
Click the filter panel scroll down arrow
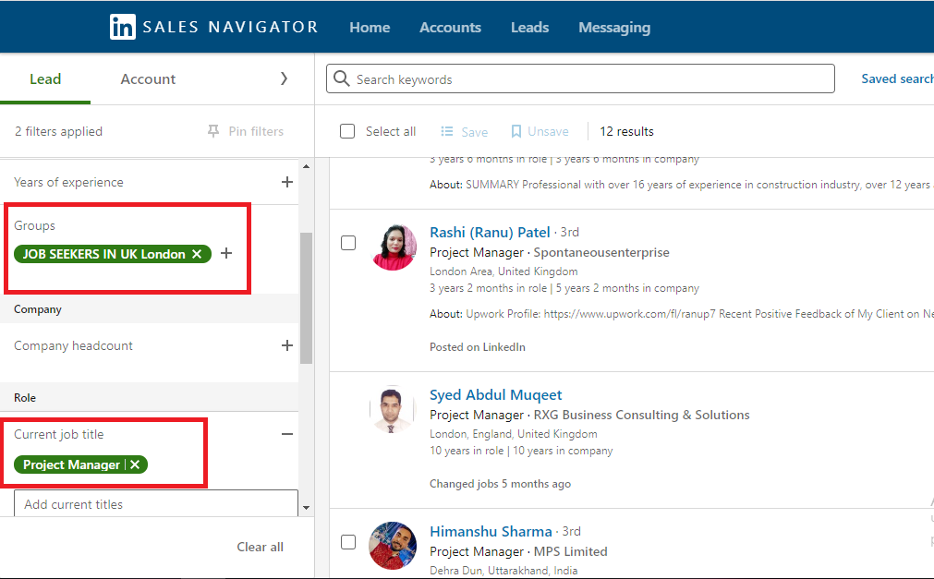point(306,508)
